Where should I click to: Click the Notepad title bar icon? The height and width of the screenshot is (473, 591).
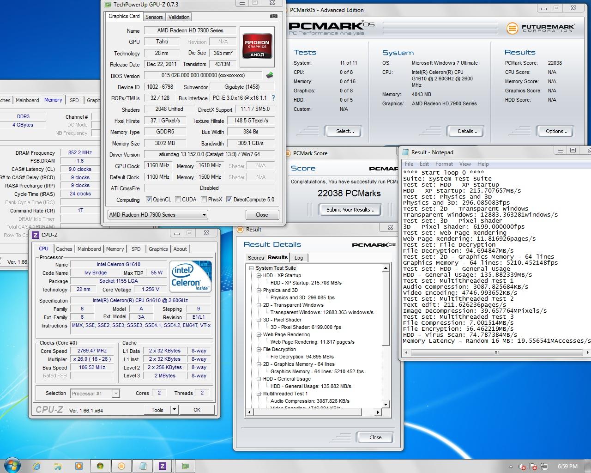tap(406, 152)
